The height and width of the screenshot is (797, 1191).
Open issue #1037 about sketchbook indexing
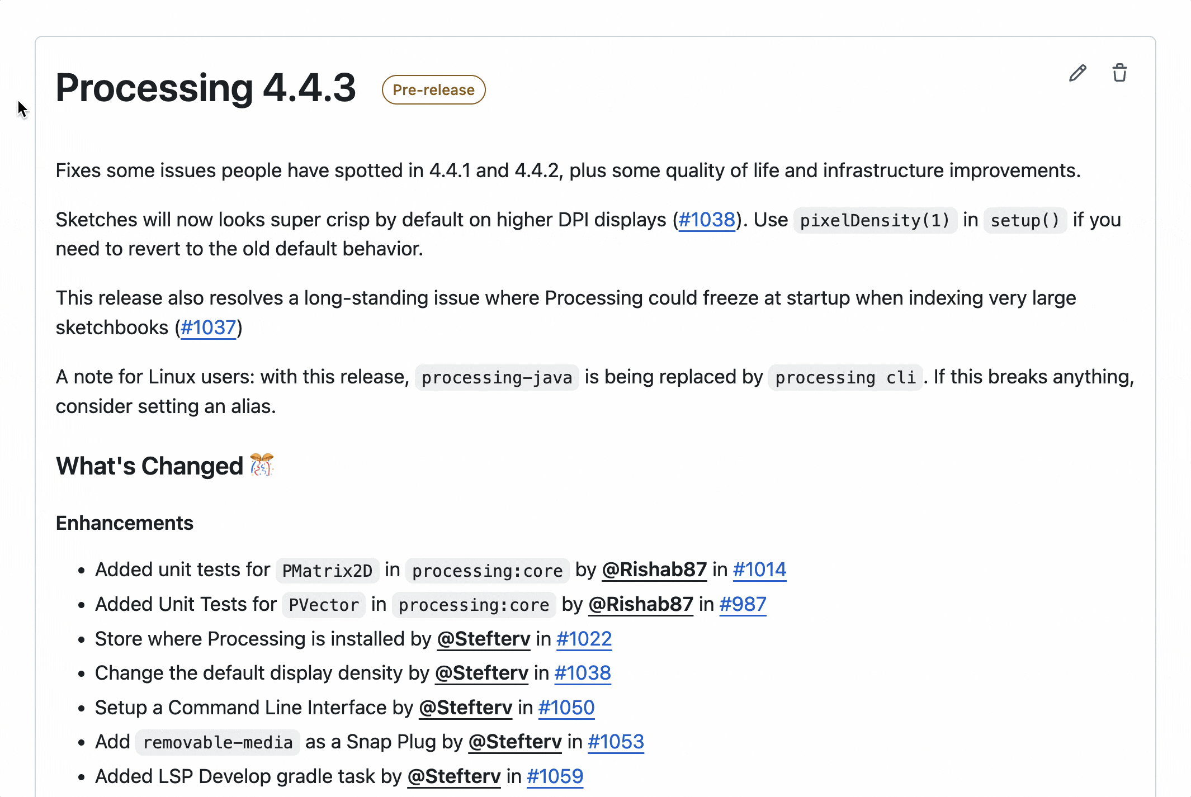click(208, 328)
